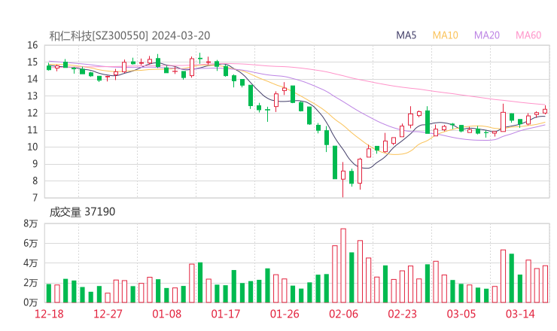Screen dimensions: 557x331
Task: Click the MA20 legend label
Action: 487,35
